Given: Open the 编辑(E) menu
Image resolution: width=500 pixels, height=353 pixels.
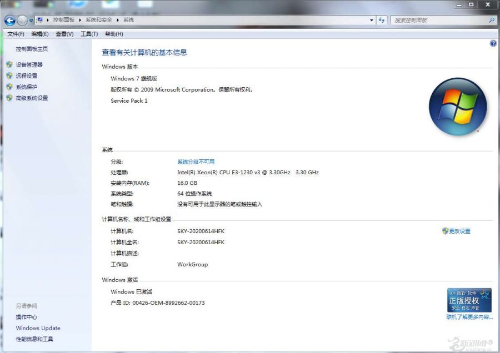Looking at the screenshot, I should 40,34.
